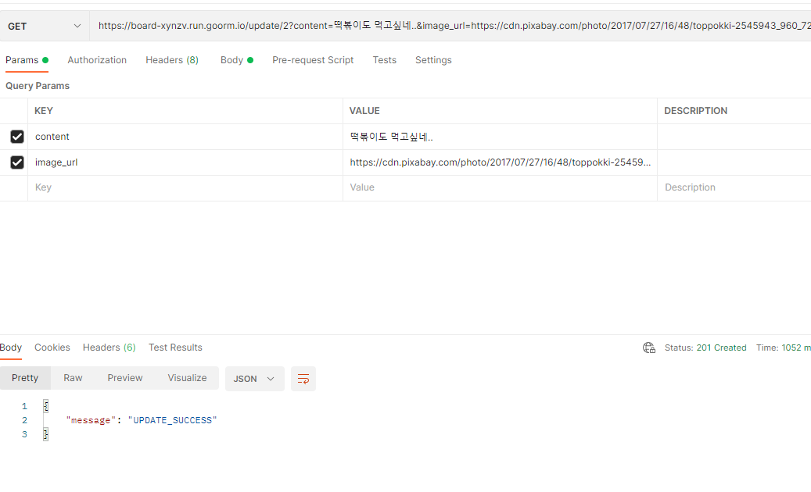Switch to the request Body tab
Image resolution: width=811 pixels, height=492 pixels.
pos(236,60)
